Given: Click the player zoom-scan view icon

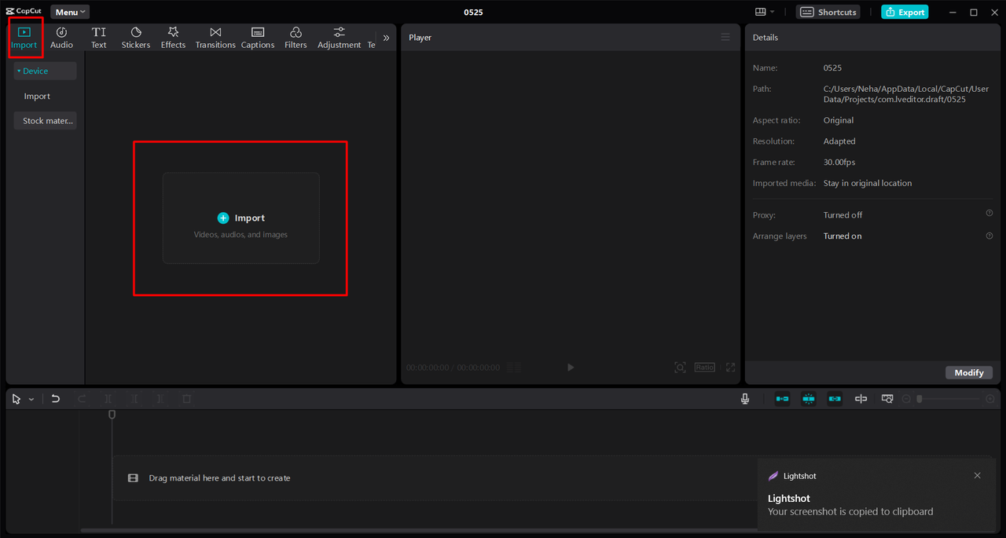Looking at the screenshot, I should 680,367.
